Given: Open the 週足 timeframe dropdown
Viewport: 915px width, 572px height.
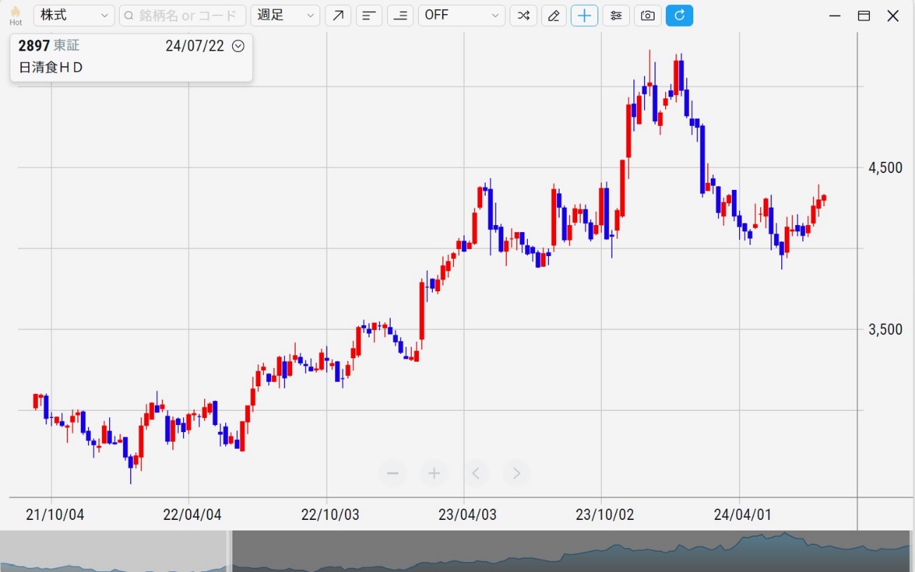Looking at the screenshot, I should coord(285,15).
